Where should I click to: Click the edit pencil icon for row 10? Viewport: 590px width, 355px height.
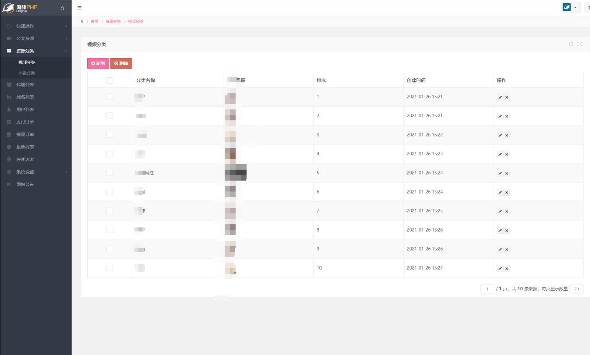(x=500, y=268)
